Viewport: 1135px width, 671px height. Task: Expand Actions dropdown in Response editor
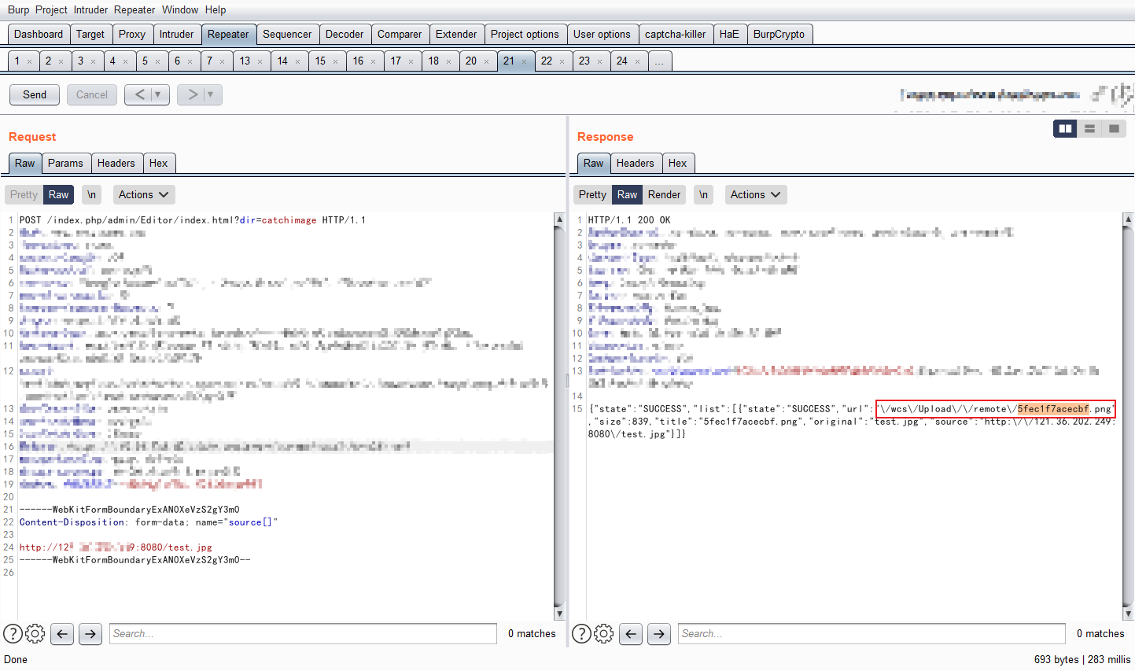[x=755, y=194]
